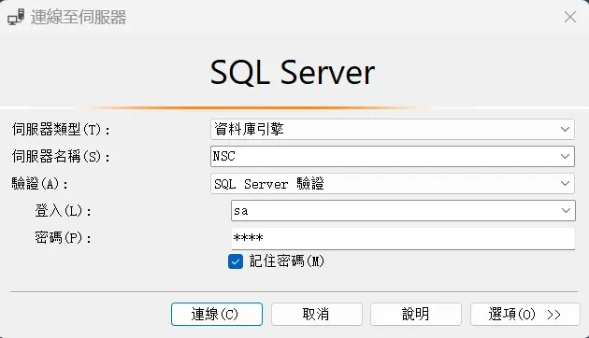Open the 登入 login dropdown arrow
Screen dimensions: 589x338
566,210
